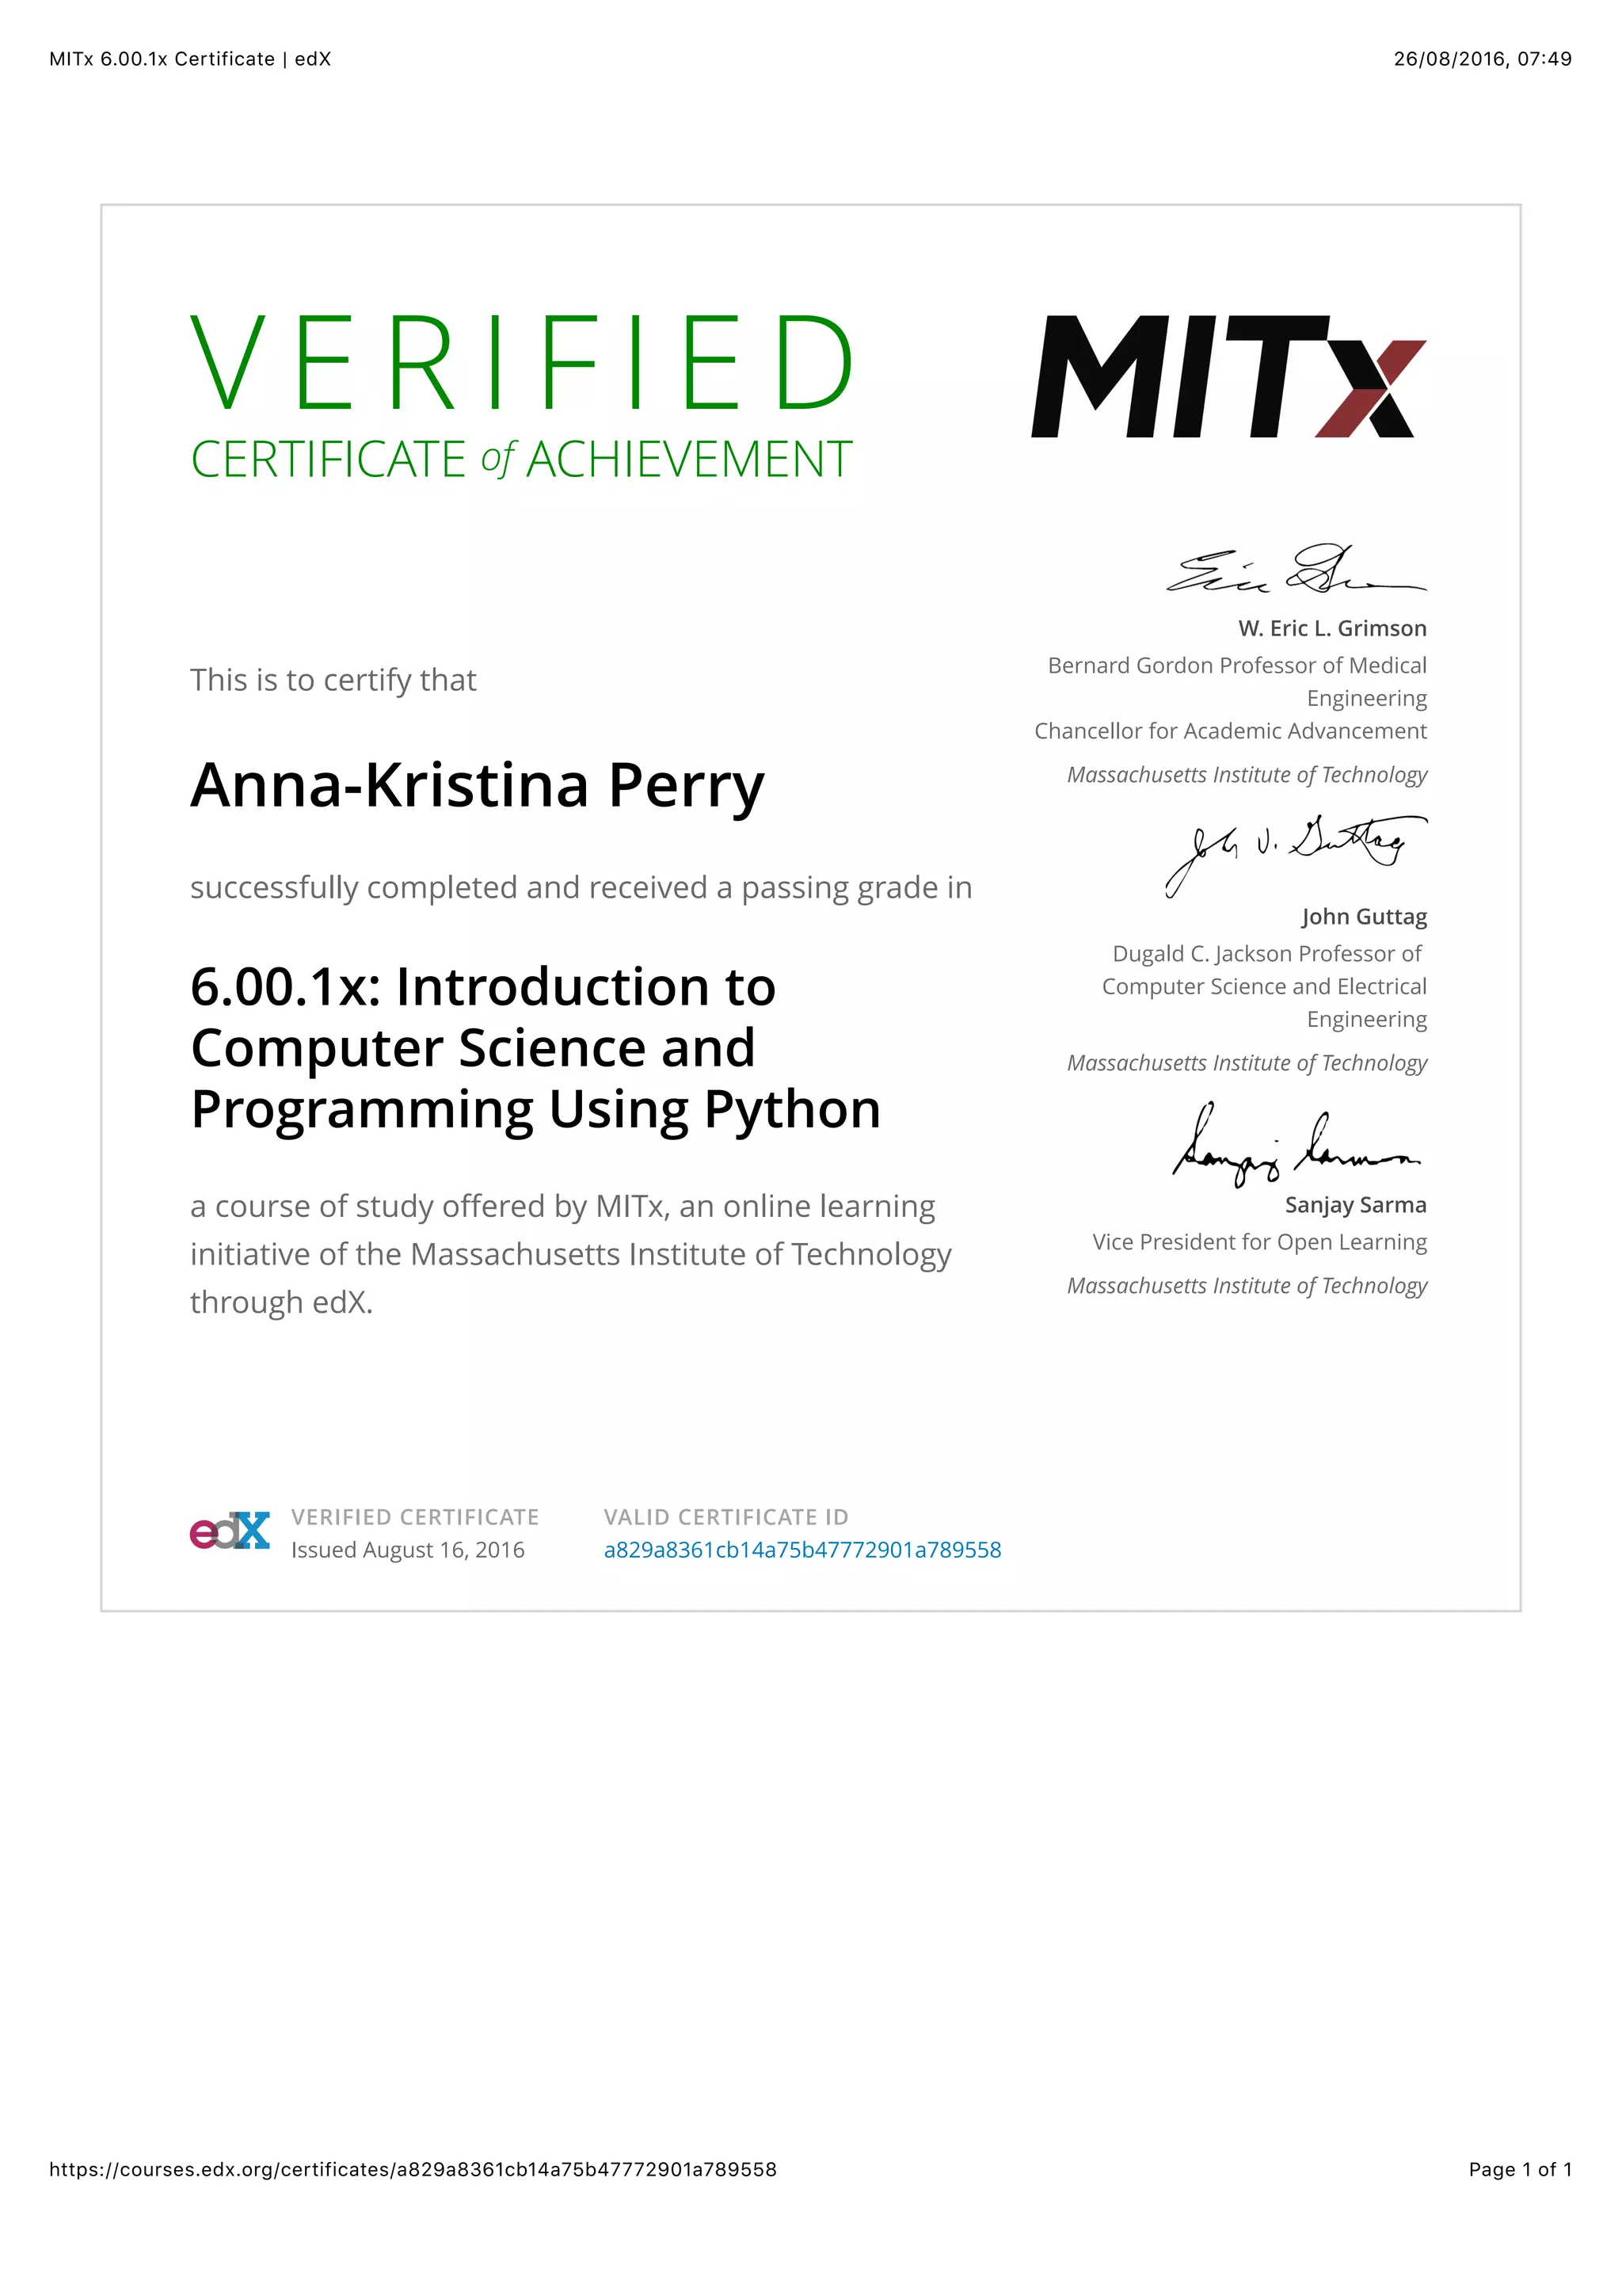Viewport: 1622px width, 2296px height.
Task: Click the edX logo icon
Action: click(230, 1531)
